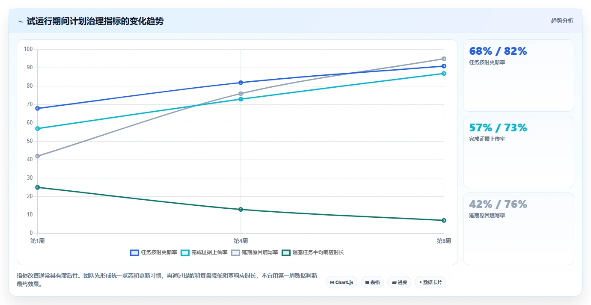Screen dimensions: 591x305
Task: Click the 57% / 73% stat card
Action: [x=519, y=152]
